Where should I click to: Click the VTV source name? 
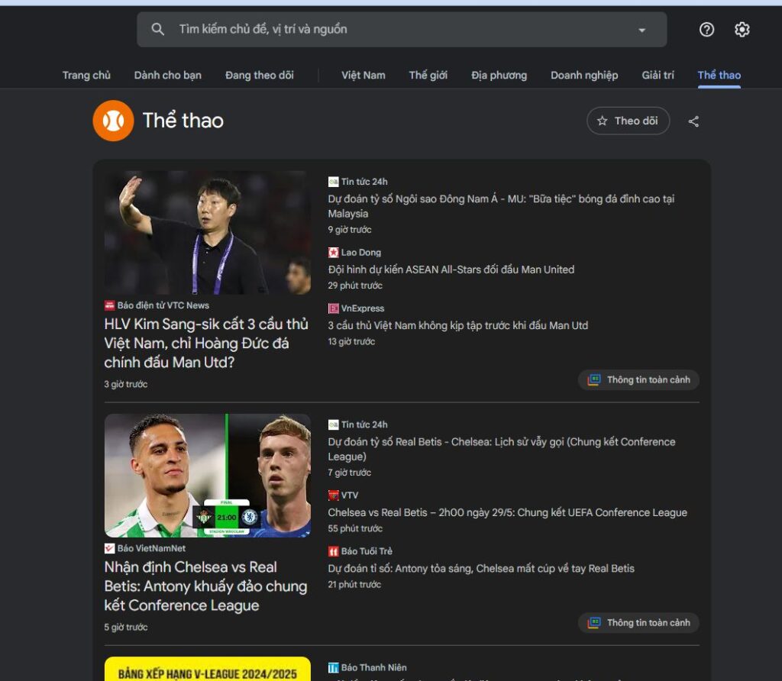pos(350,495)
